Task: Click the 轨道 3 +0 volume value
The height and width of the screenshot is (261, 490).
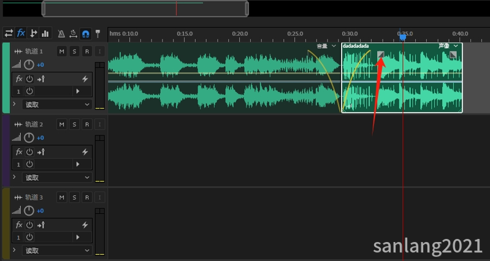Action: (x=40, y=211)
